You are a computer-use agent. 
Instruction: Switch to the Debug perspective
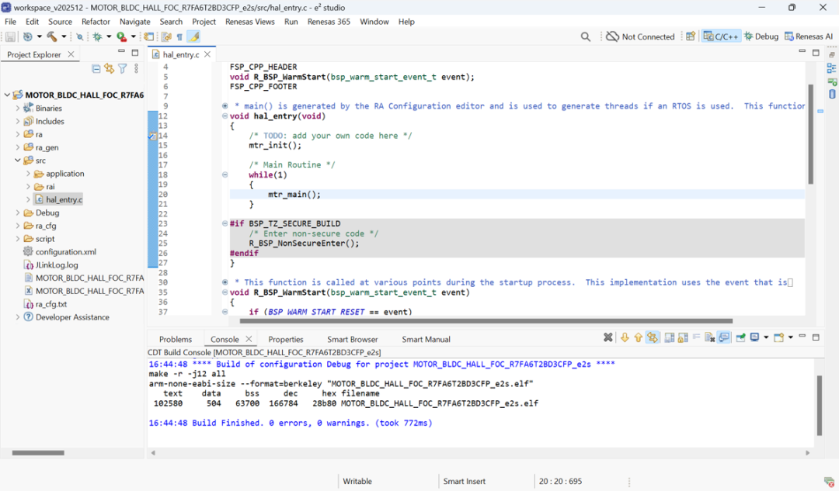[761, 36]
